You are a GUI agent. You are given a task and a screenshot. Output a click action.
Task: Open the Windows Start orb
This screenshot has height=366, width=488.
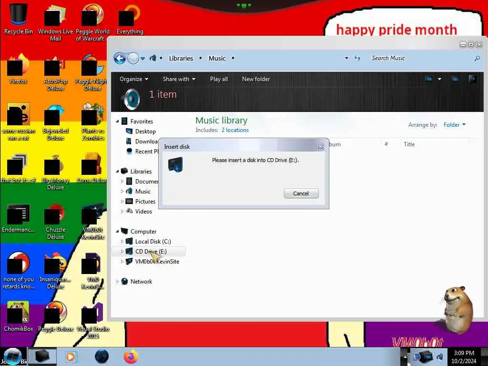(12, 356)
